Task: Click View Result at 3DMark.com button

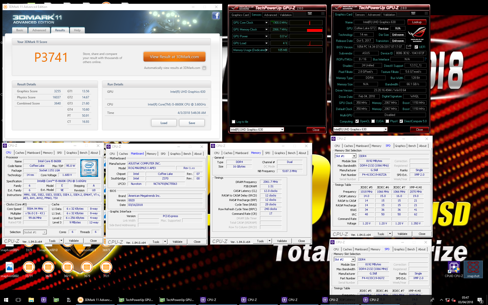Action: pos(174,57)
